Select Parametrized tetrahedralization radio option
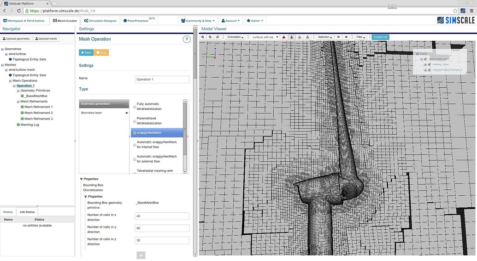This screenshot has height=261, width=477. (x=135, y=121)
